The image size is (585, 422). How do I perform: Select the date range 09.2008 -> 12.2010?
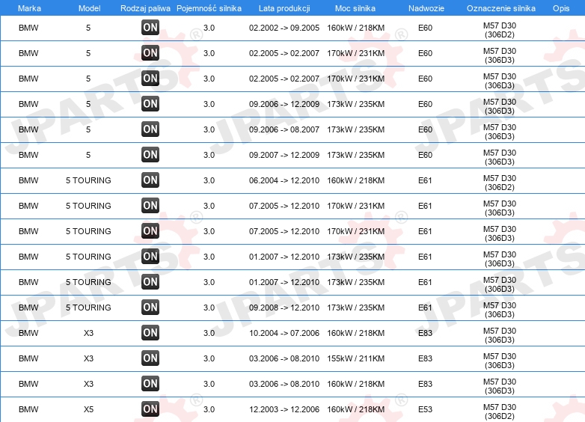(284, 308)
